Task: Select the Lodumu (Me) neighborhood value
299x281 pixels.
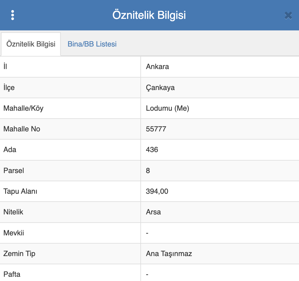Action: [167, 108]
